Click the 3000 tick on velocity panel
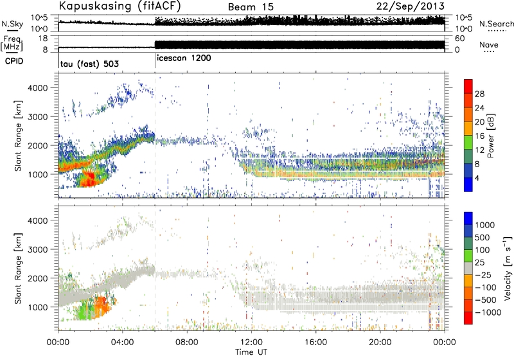 click(x=37, y=249)
